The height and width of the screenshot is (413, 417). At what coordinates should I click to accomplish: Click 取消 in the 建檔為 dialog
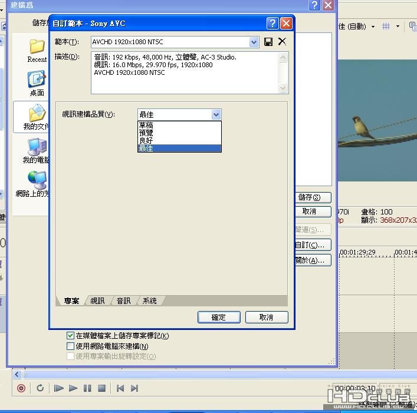[x=313, y=212]
